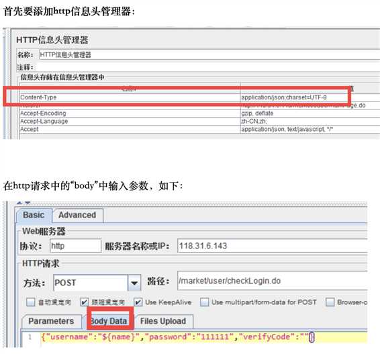The image size is (380, 354).
Task: Click the server IP field 118.31.6.143
Action: pos(273,246)
